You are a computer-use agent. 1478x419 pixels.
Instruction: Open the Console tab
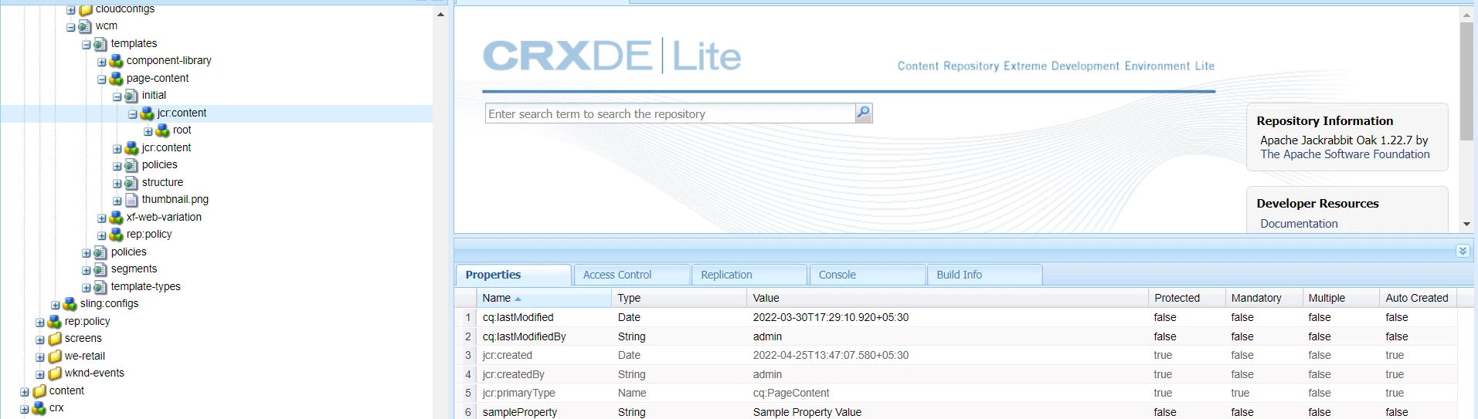point(868,275)
